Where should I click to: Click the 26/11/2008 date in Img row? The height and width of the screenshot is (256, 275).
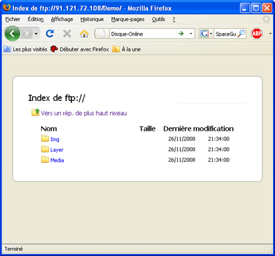click(182, 139)
